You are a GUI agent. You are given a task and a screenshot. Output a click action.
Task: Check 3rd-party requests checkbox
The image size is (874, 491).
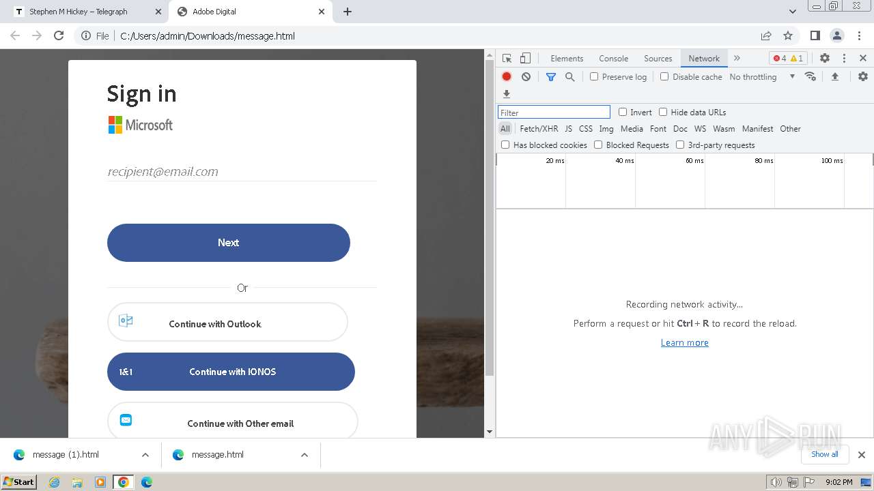680,145
